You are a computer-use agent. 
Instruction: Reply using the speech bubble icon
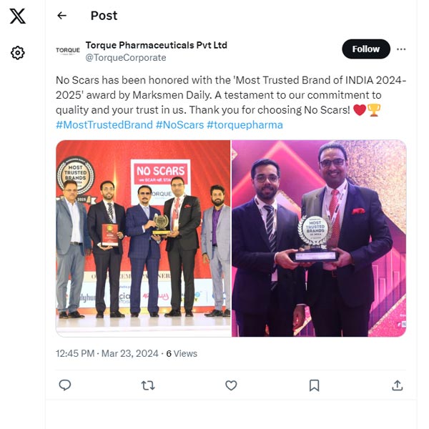65,385
